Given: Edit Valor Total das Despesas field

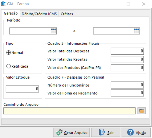Looking at the screenshot, I should tap(127, 51).
